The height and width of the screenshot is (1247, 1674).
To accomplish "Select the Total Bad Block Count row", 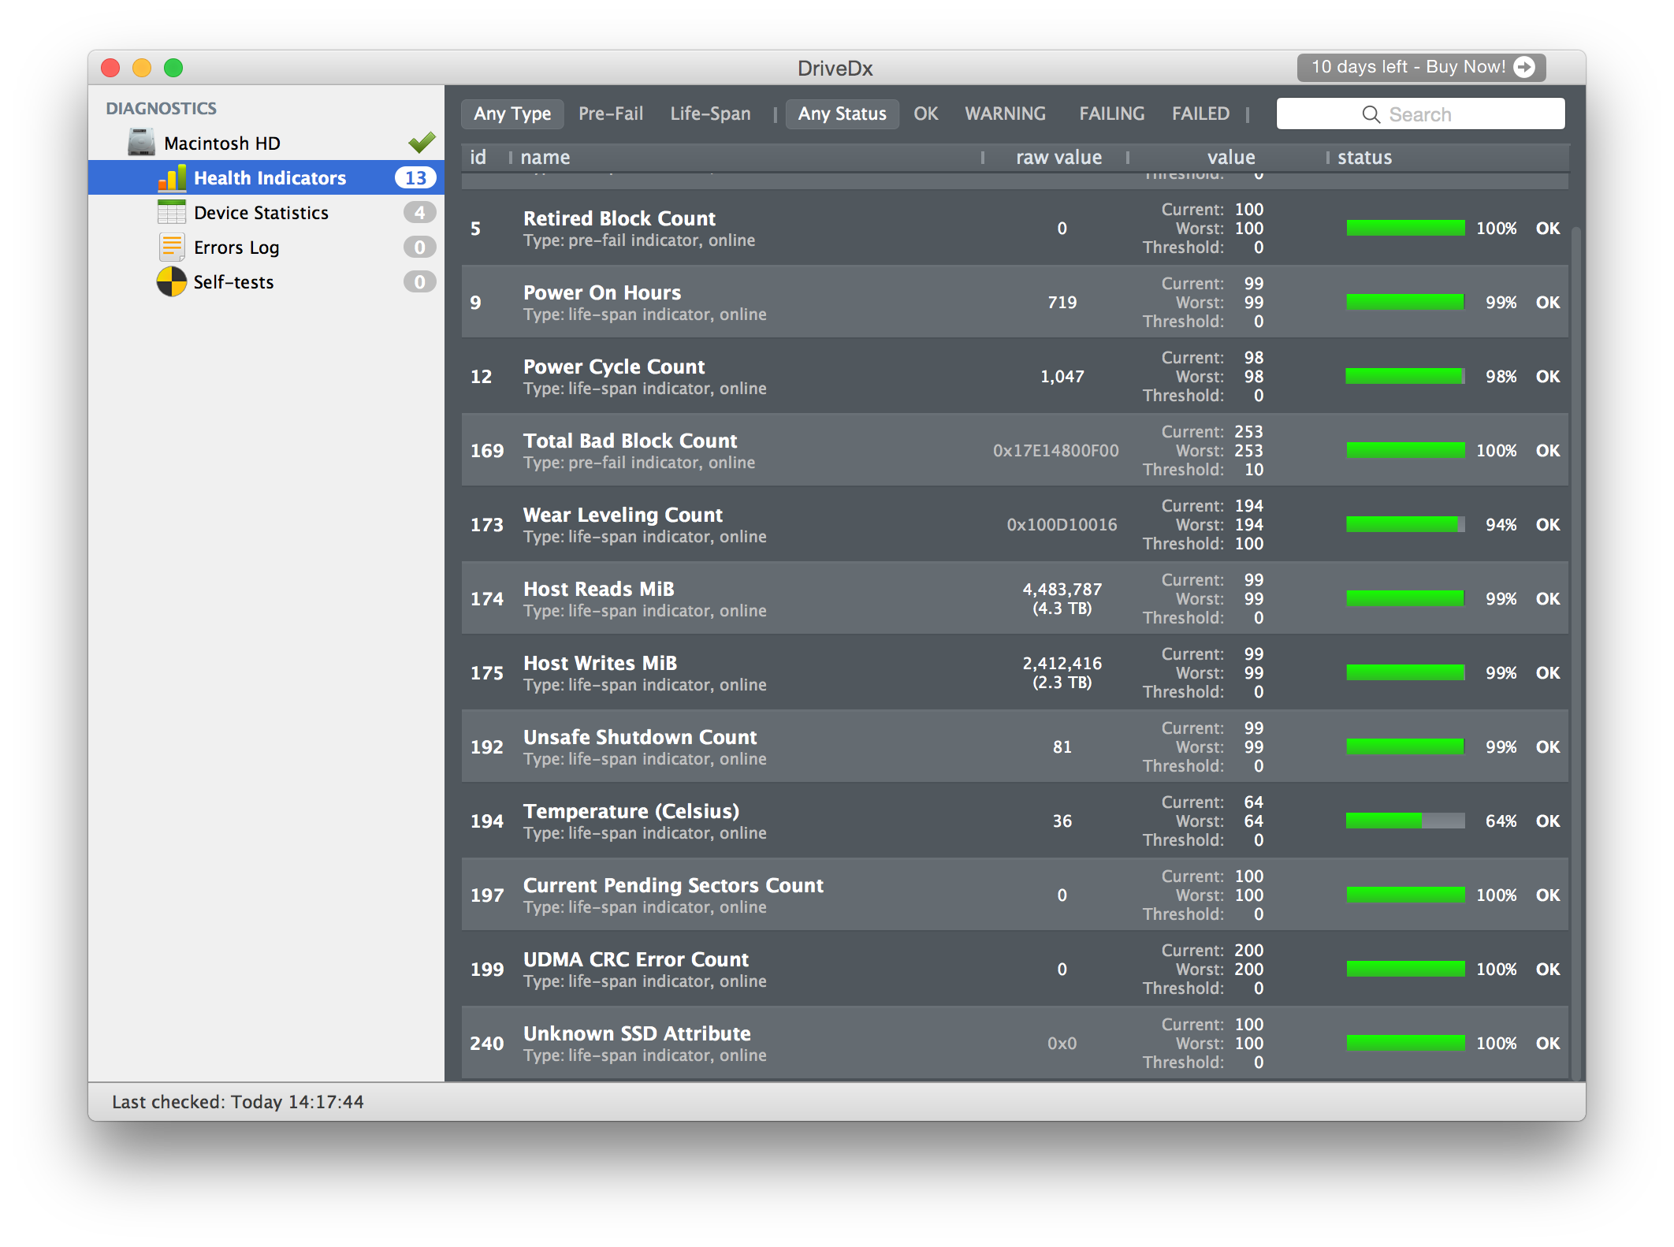I will point(1015,451).
